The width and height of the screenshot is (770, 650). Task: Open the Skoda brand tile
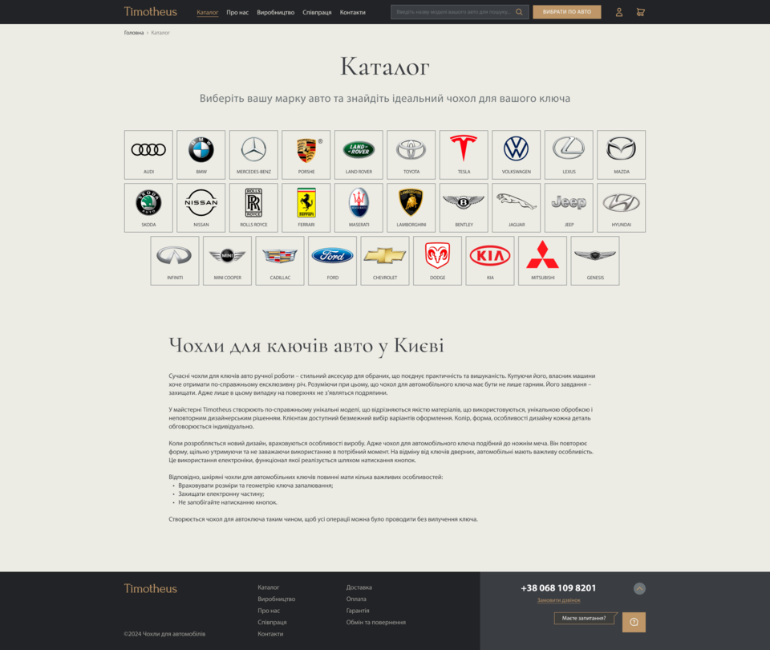point(149,208)
